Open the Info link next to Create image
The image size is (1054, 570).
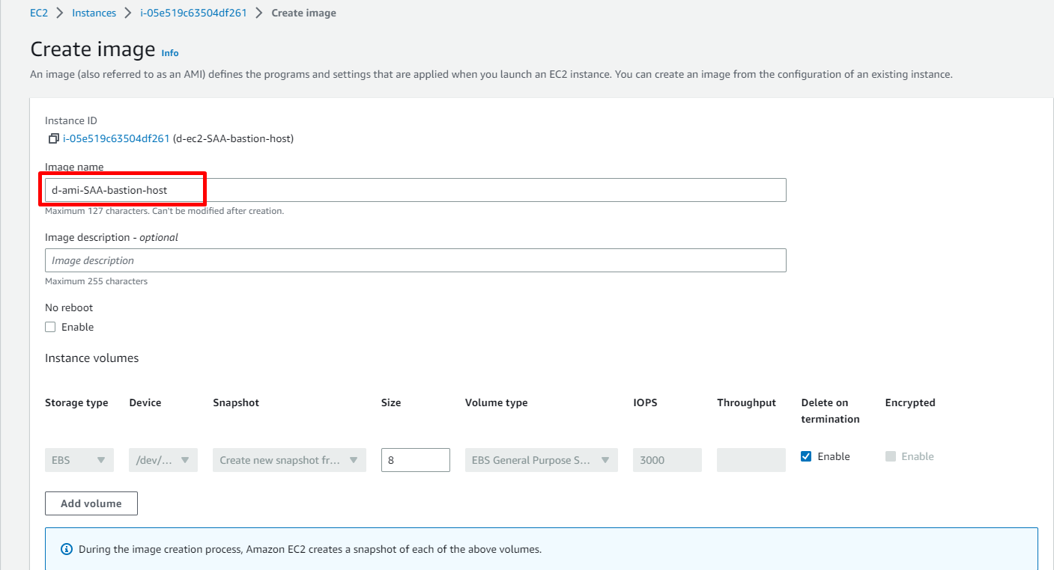point(170,53)
